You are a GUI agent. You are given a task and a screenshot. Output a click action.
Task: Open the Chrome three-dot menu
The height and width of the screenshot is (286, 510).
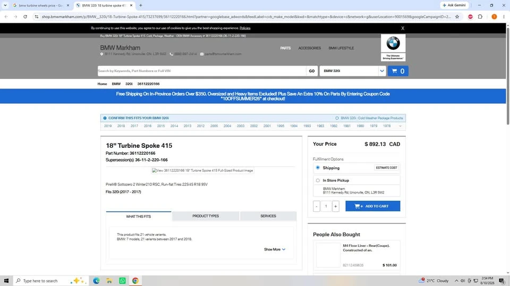click(504, 16)
